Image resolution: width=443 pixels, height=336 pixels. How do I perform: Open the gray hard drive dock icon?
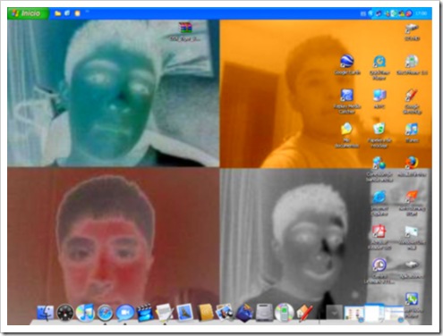click(264, 313)
